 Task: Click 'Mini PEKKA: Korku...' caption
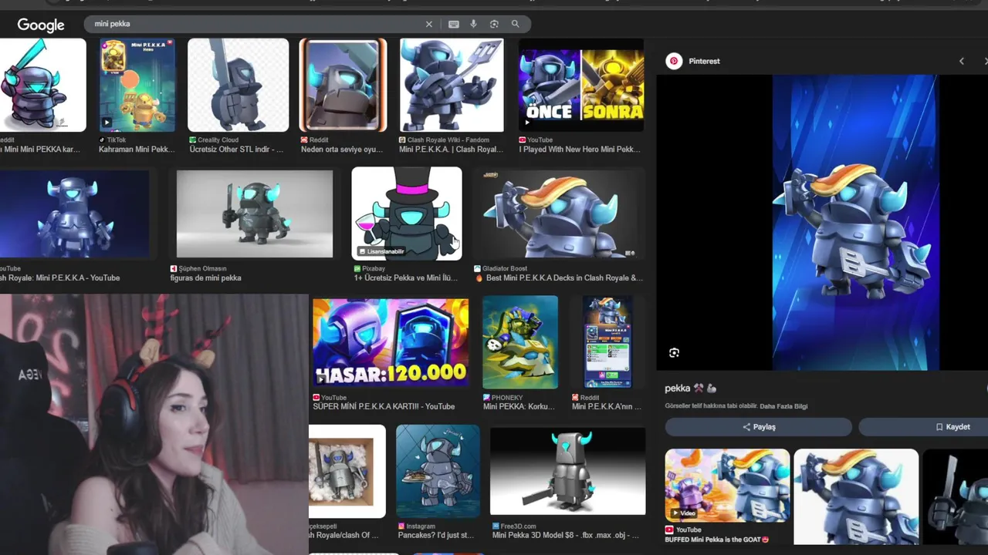click(x=519, y=407)
